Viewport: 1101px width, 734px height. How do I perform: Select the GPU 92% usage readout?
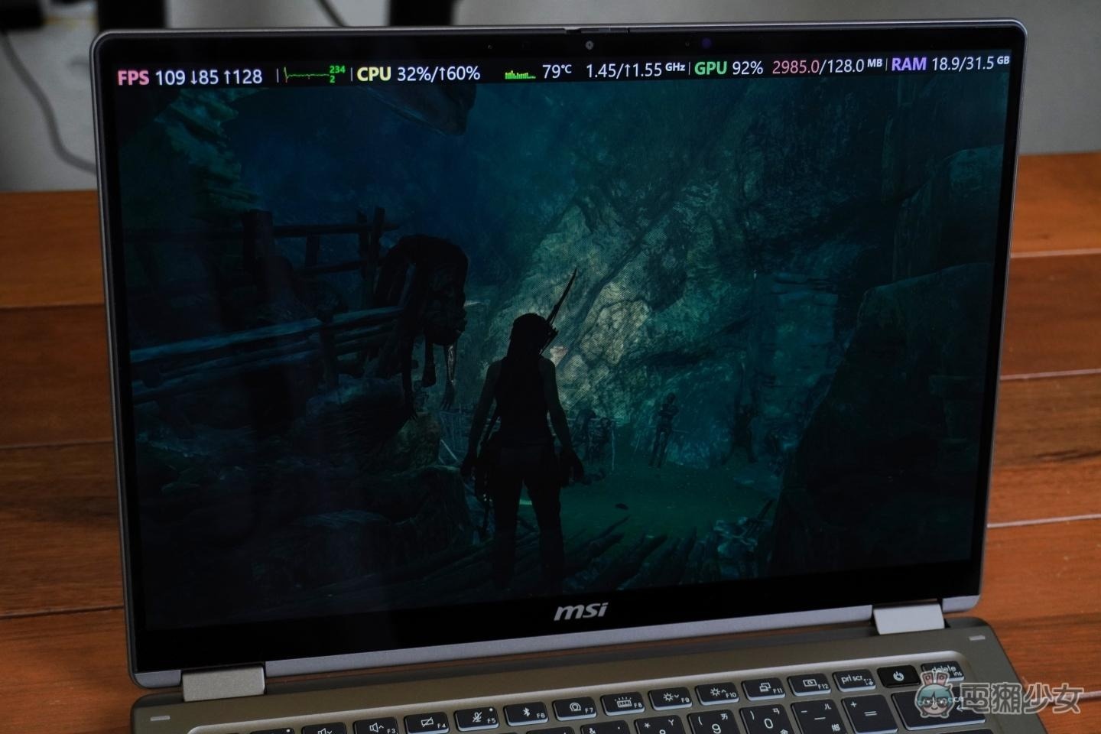[x=729, y=68]
